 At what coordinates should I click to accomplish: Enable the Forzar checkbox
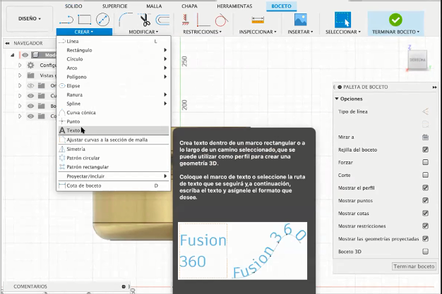(x=425, y=162)
